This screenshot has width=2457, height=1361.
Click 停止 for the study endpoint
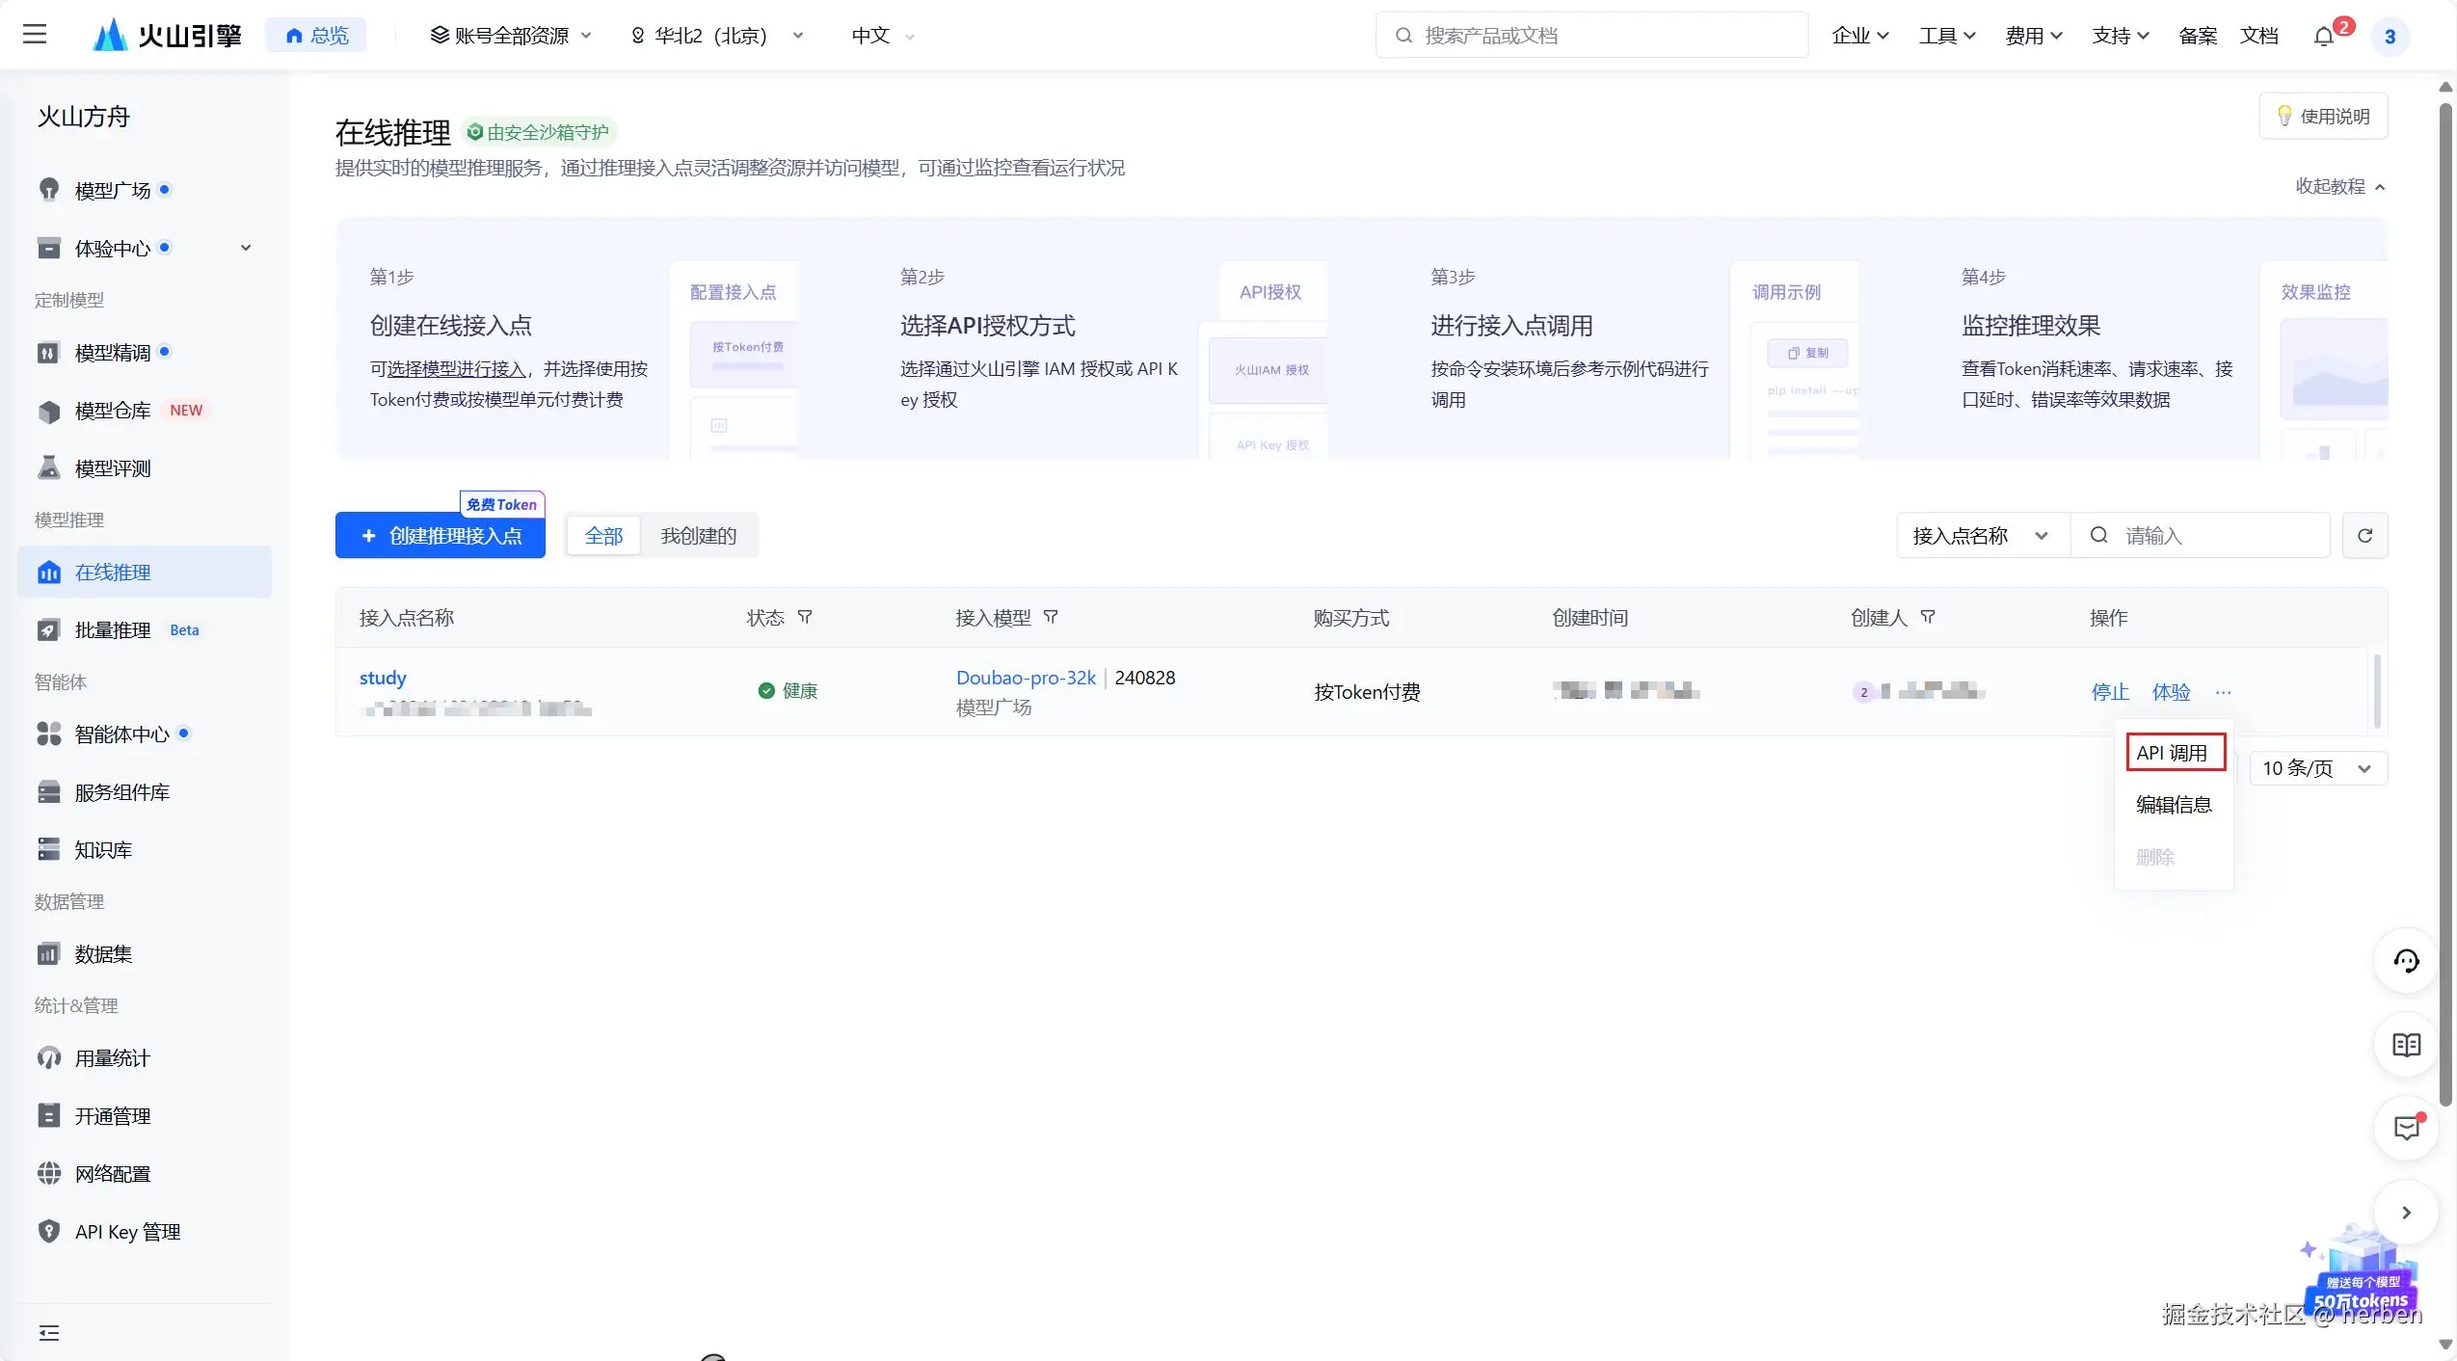click(x=2110, y=692)
